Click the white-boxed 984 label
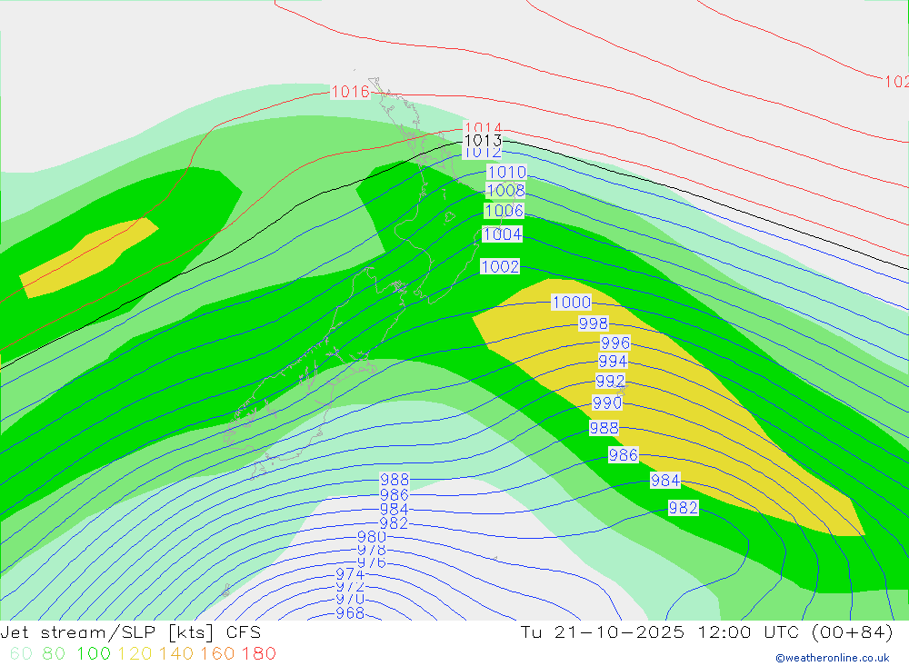The width and height of the screenshot is (909, 666). point(665,480)
